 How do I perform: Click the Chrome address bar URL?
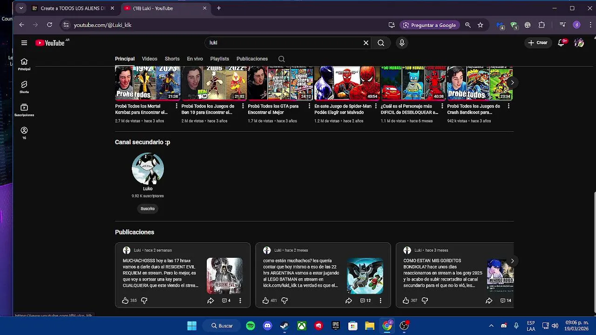[x=102, y=25]
